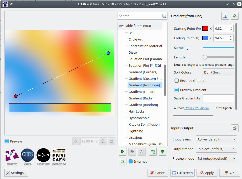Click the pin icon in title bar
Viewport: 242px width, 179px height.
11,4
